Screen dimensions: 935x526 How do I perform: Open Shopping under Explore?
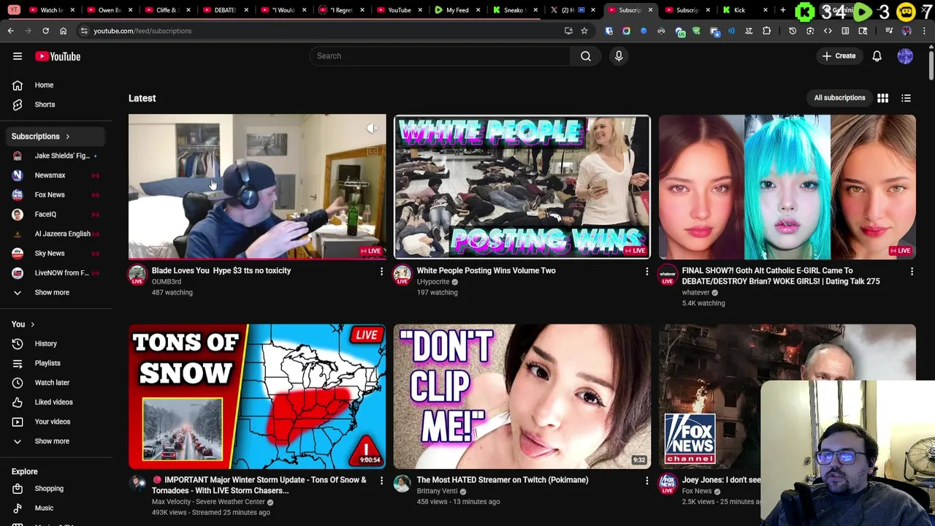coord(56,489)
